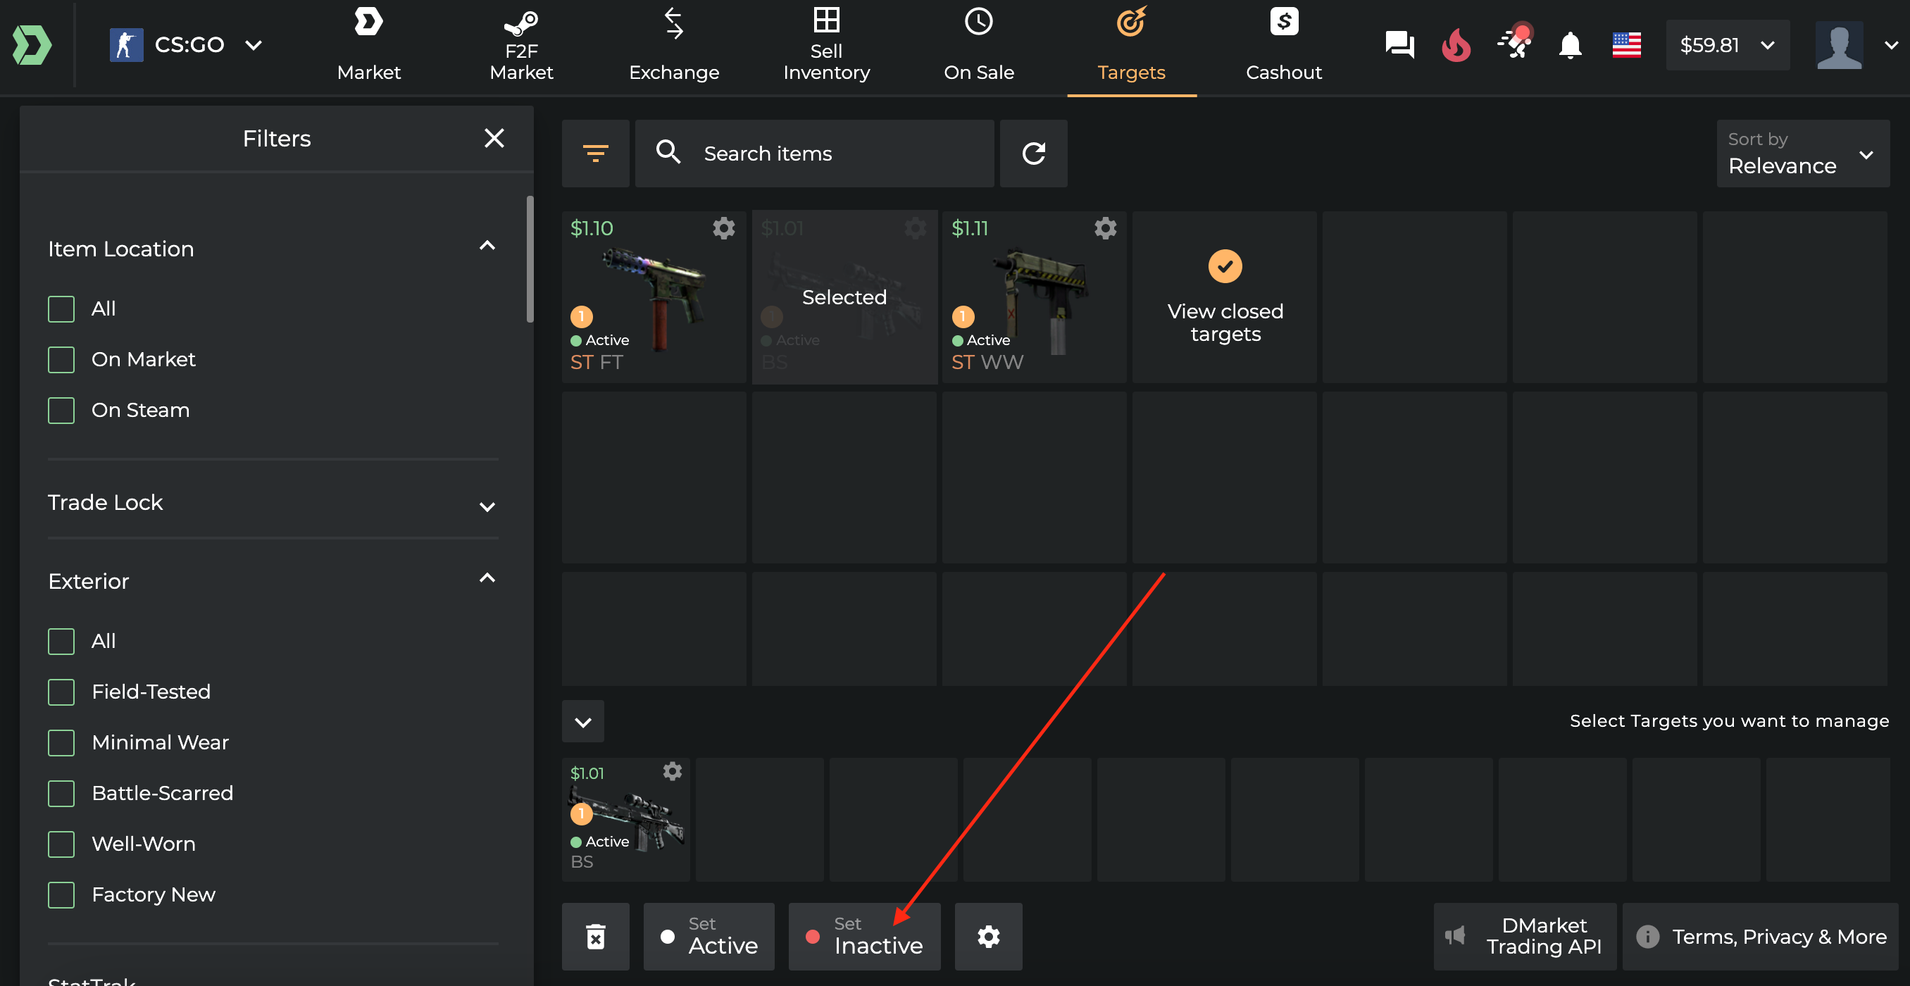Image resolution: width=1910 pixels, height=986 pixels.
Task: Expand the Trade Lock section
Action: click(x=487, y=506)
